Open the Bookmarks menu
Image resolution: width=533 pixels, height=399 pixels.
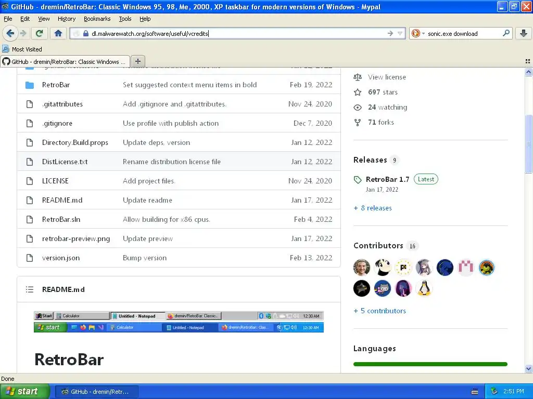tap(97, 19)
